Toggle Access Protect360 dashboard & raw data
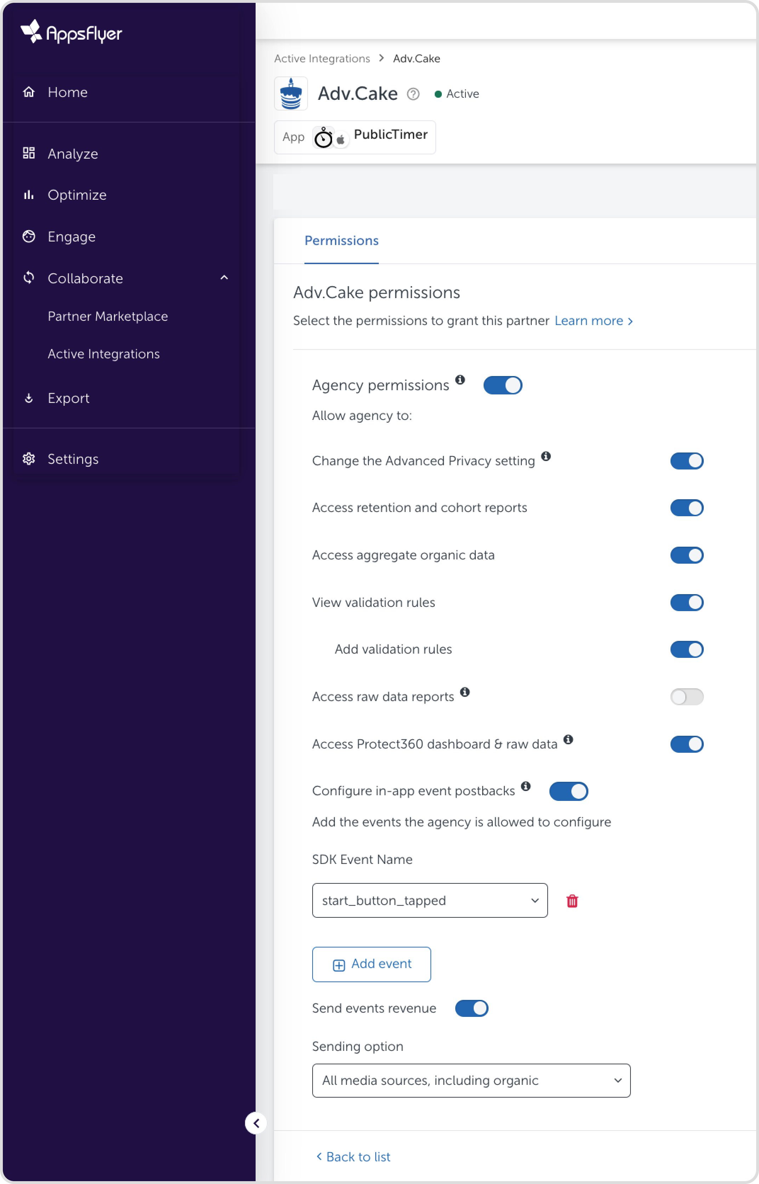The width and height of the screenshot is (759, 1184). click(x=687, y=744)
